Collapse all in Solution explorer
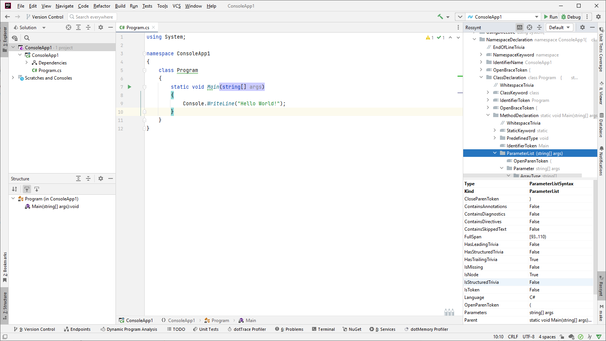This screenshot has width=606, height=341. coord(88,27)
